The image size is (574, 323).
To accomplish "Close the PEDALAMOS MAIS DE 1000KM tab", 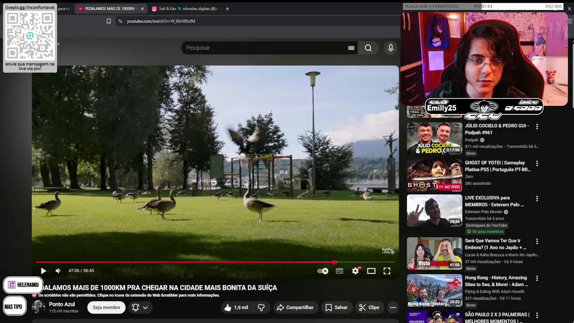I will click(142, 9).
